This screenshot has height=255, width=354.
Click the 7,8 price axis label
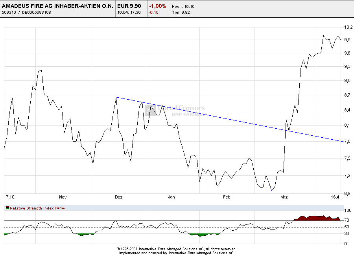347,141
